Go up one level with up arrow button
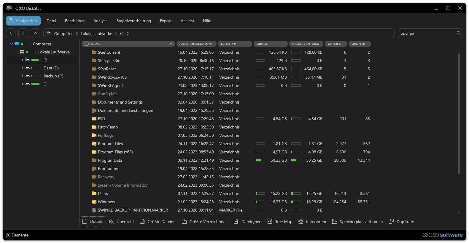The width and height of the screenshot is (469, 243). coord(36,33)
